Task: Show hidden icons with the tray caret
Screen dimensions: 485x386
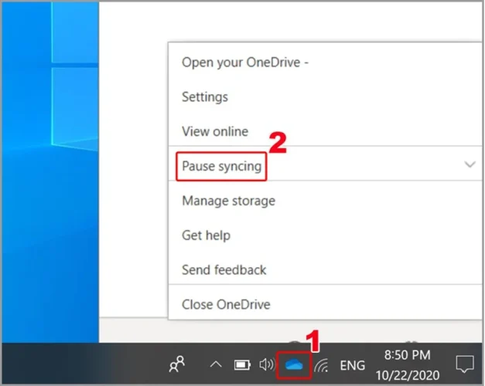Action: 216,364
